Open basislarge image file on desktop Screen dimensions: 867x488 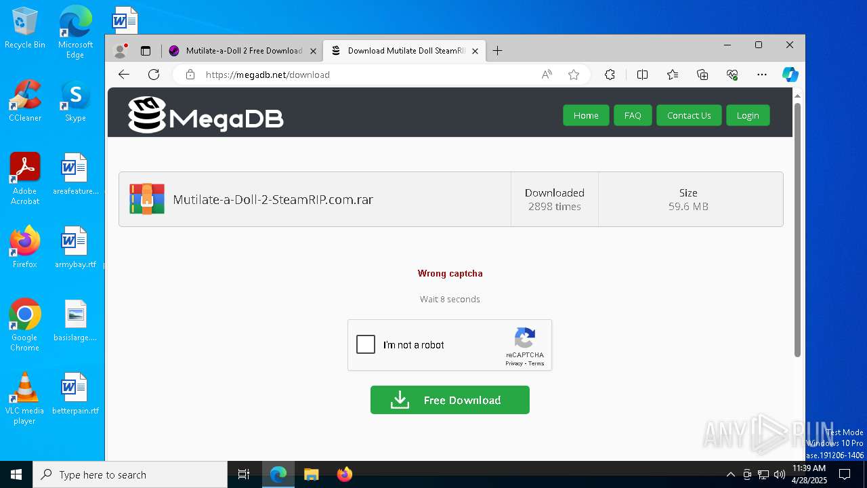(x=75, y=321)
